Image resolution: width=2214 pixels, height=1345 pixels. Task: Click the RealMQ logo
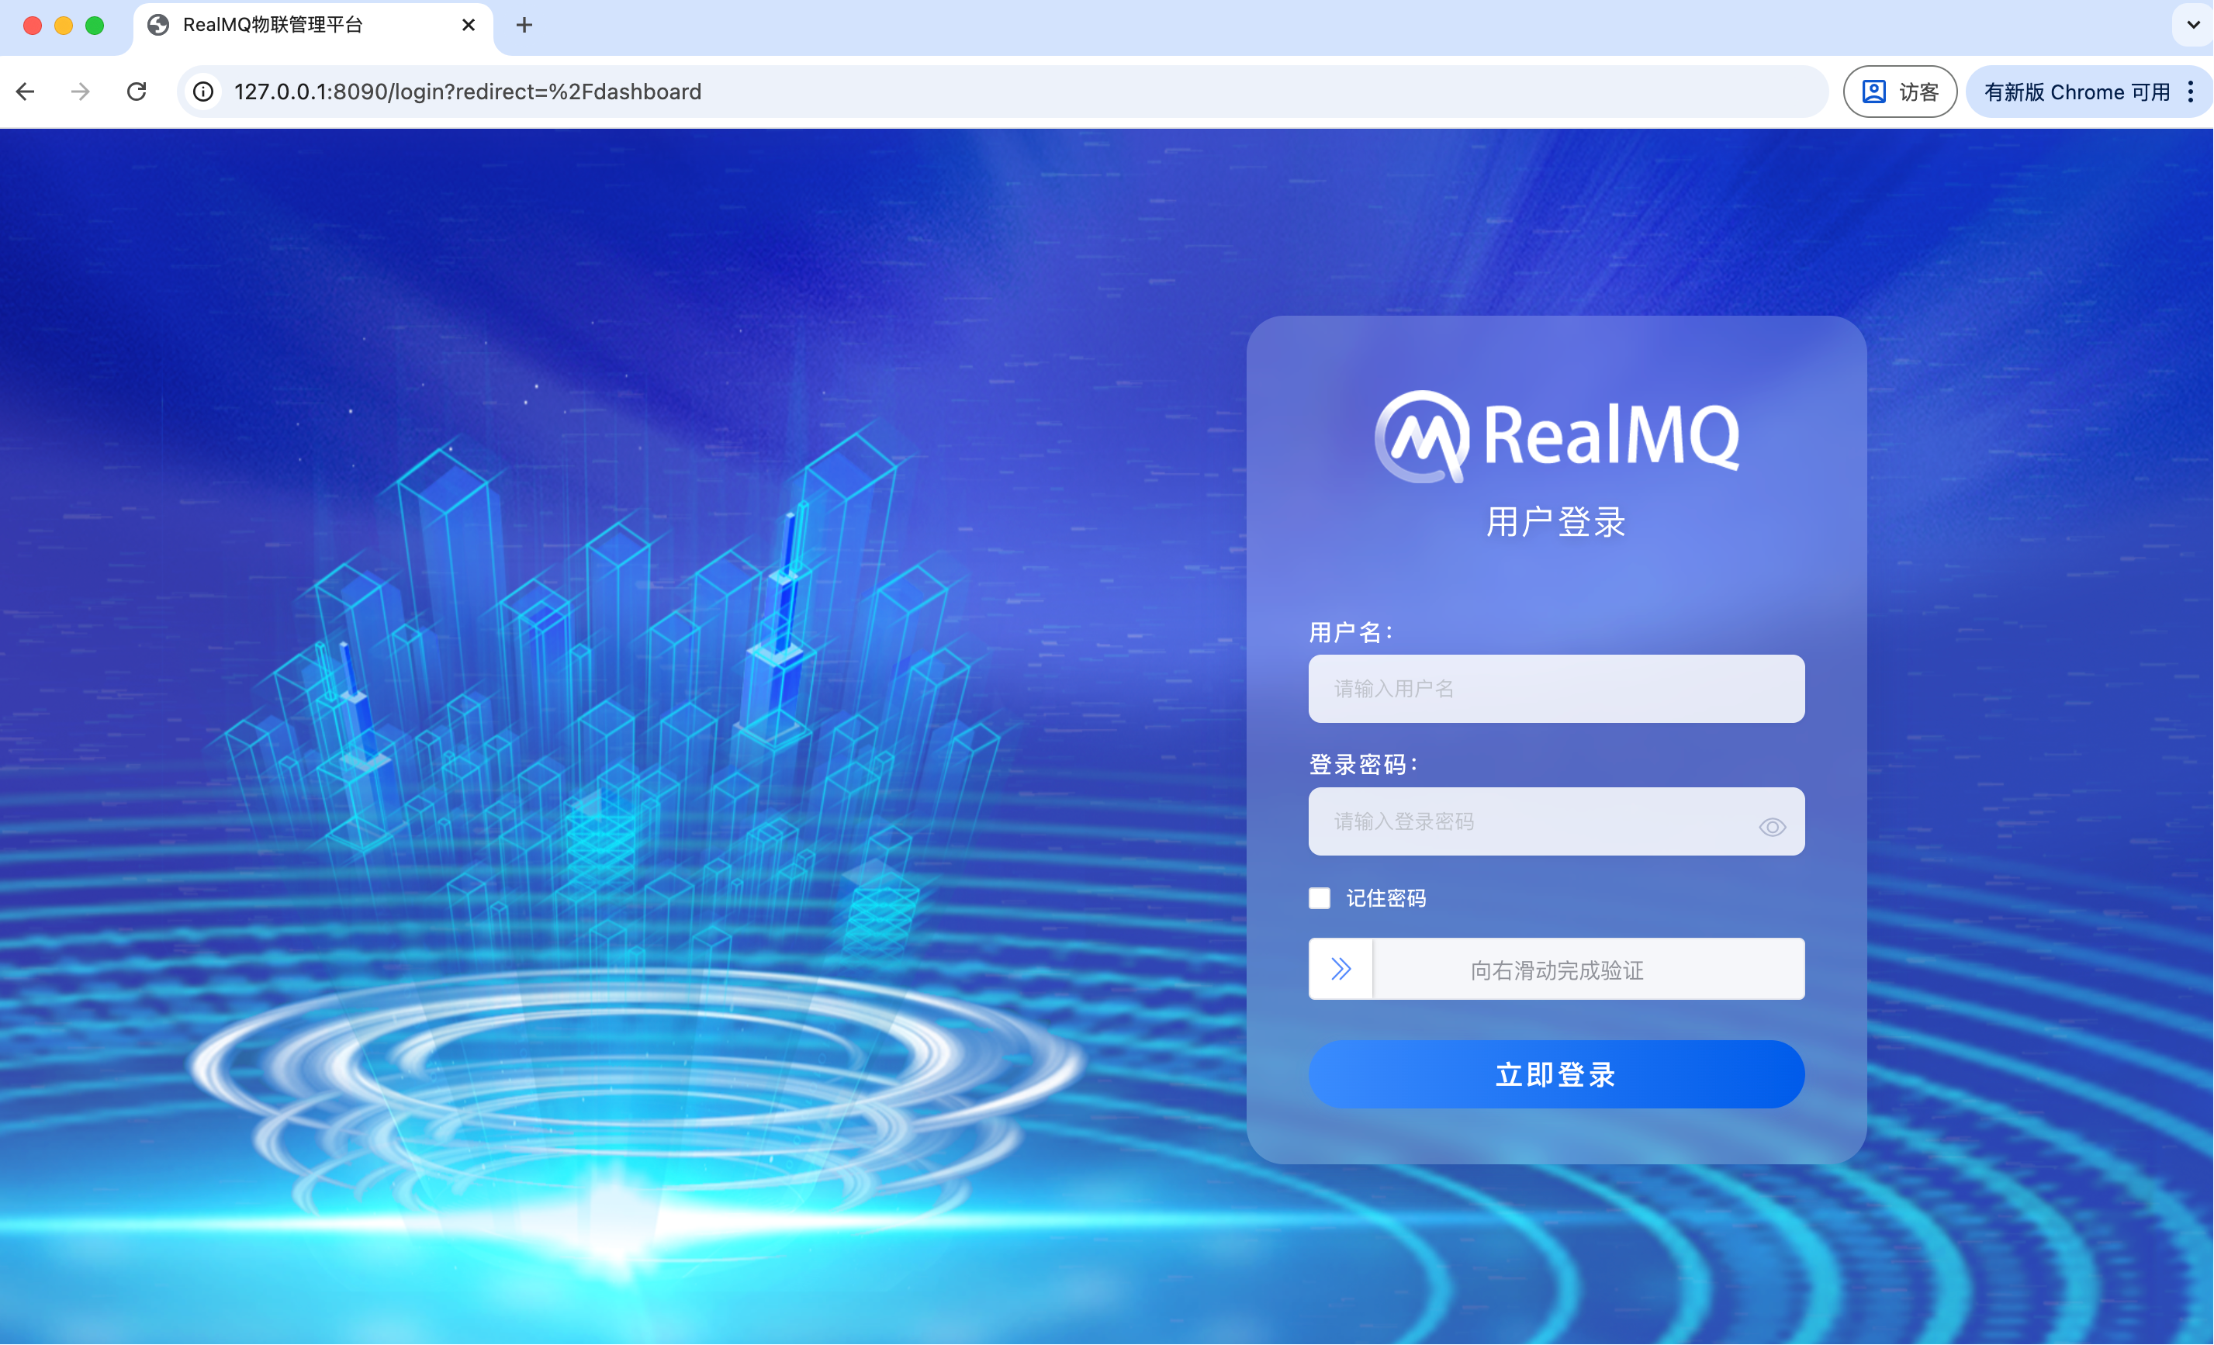coord(1556,437)
